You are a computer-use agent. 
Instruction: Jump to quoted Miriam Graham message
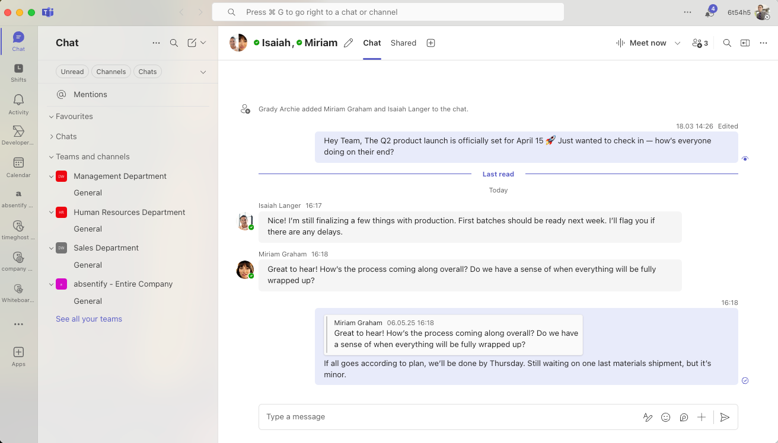[454, 335]
